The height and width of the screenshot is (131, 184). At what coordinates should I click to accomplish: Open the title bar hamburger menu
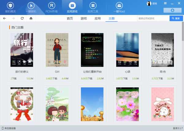point(165,3)
